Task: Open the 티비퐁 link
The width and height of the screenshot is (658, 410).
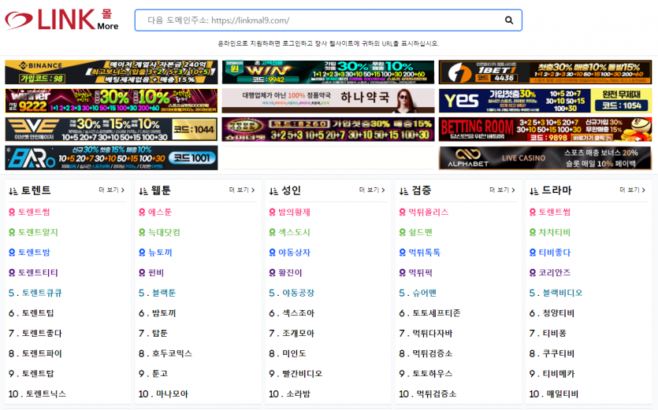Action: (x=554, y=334)
